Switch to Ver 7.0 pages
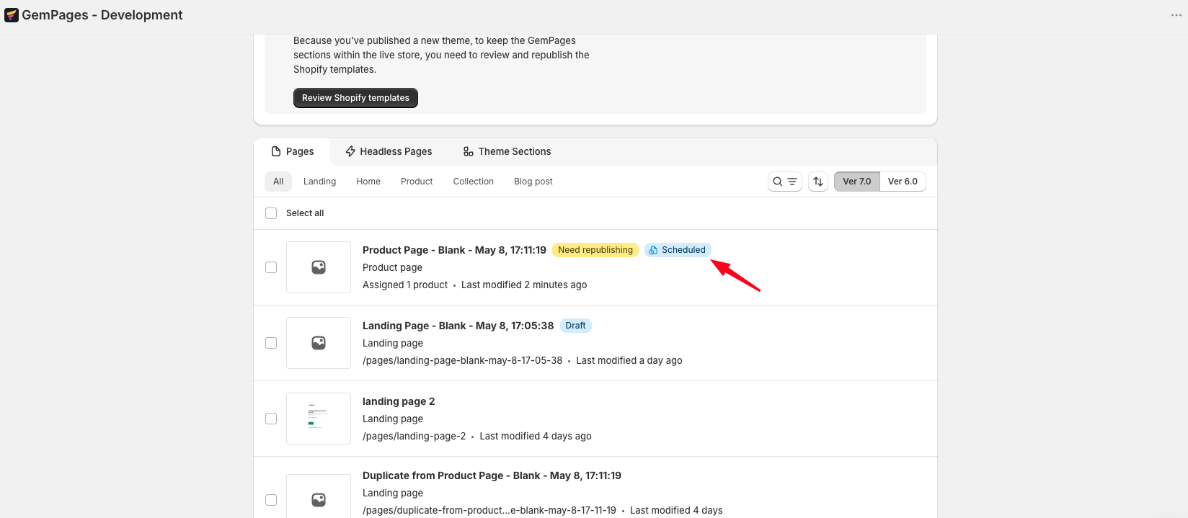Image resolution: width=1188 pixels, height=518 pixels. click(x=857, y=182)
